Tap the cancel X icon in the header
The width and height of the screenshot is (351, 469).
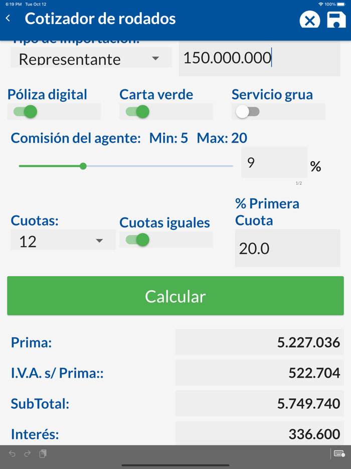click(309, 20)
